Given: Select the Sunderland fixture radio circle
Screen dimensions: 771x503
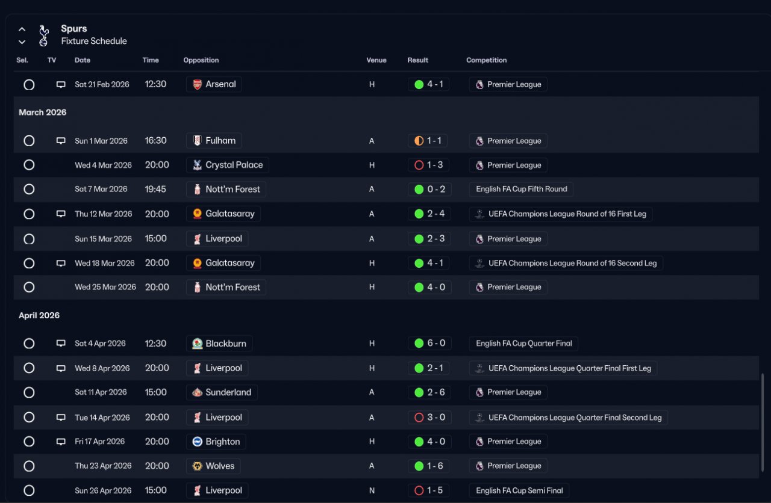Looking at the screenshot, I should [x=29, y=392].
